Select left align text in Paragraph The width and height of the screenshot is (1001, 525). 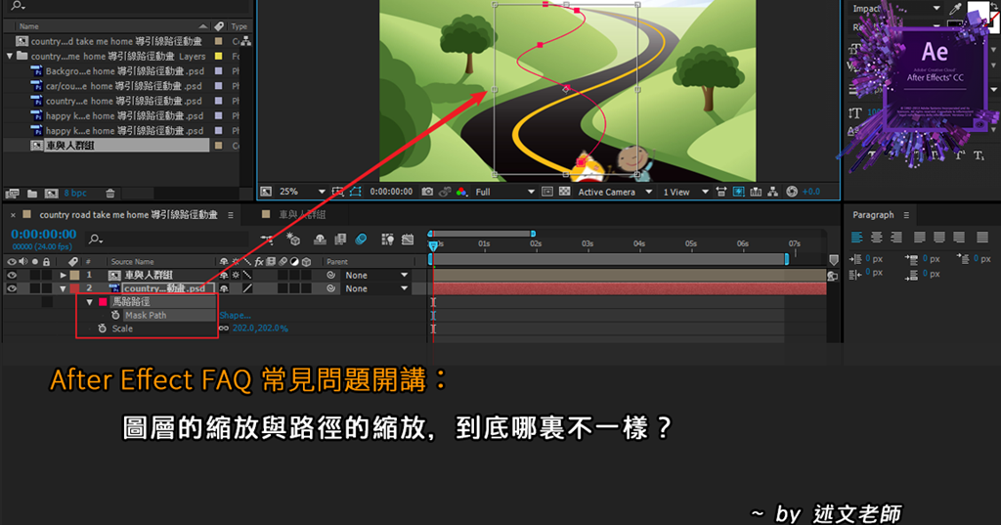click(x=856, y=238)
